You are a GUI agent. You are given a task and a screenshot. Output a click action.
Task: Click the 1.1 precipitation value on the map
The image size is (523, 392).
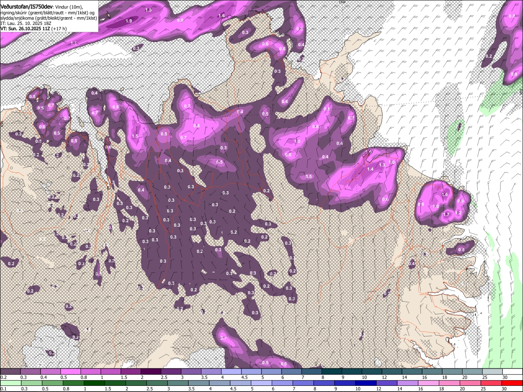pos(74,43)
